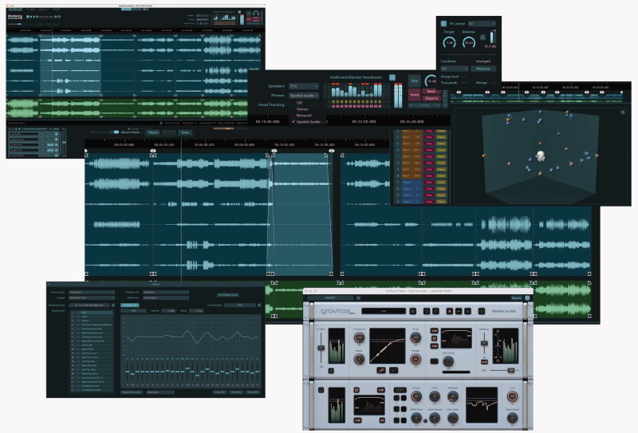The height and width of the screenshot is (433, 638).
Task: Adjust the TP Limiter Target knob
Action: coord(449,42)
